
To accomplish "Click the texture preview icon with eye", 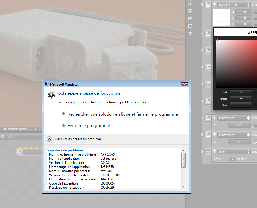I will (10, 136).
